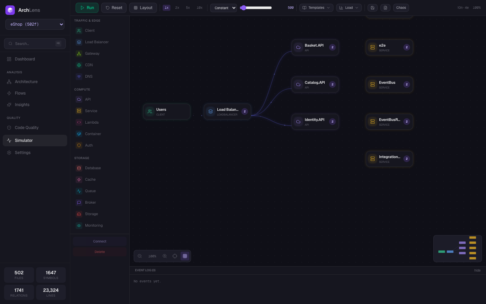The image size is (486, 304).
Task: Expand the Templates dropdown
Action: [x=316, y=8]
